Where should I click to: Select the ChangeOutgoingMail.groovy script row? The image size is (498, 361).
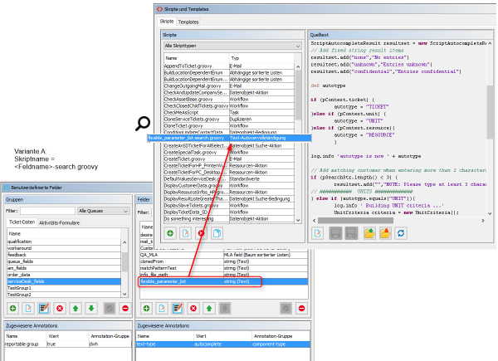(229, 86)
